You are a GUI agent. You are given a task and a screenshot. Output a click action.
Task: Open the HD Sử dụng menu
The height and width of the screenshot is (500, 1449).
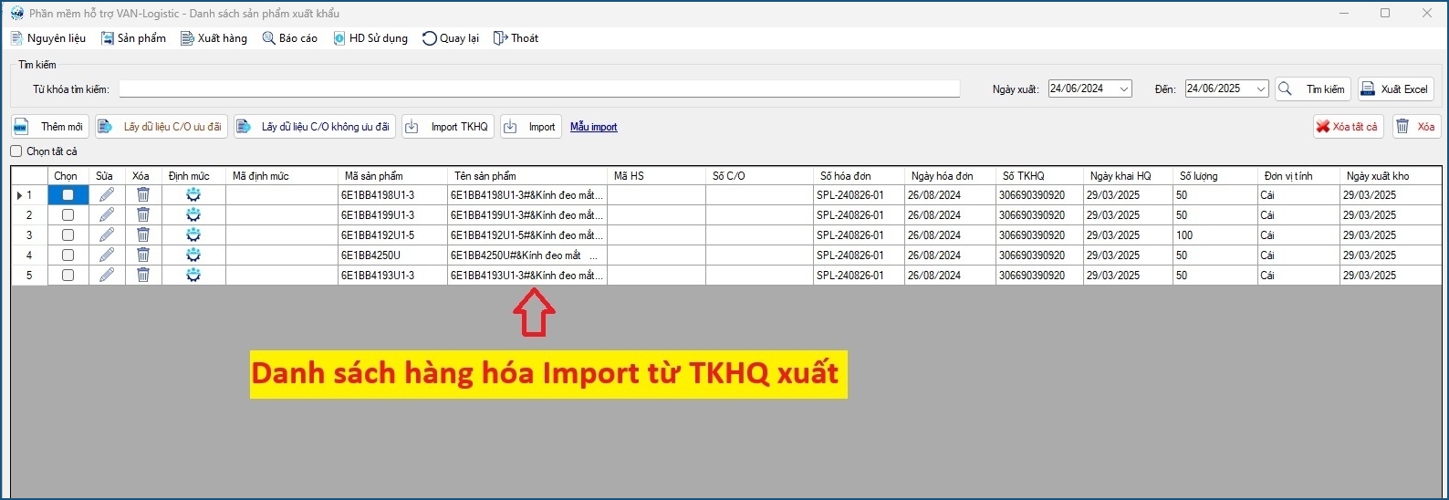pyautogui.click(x=370, y=38)
